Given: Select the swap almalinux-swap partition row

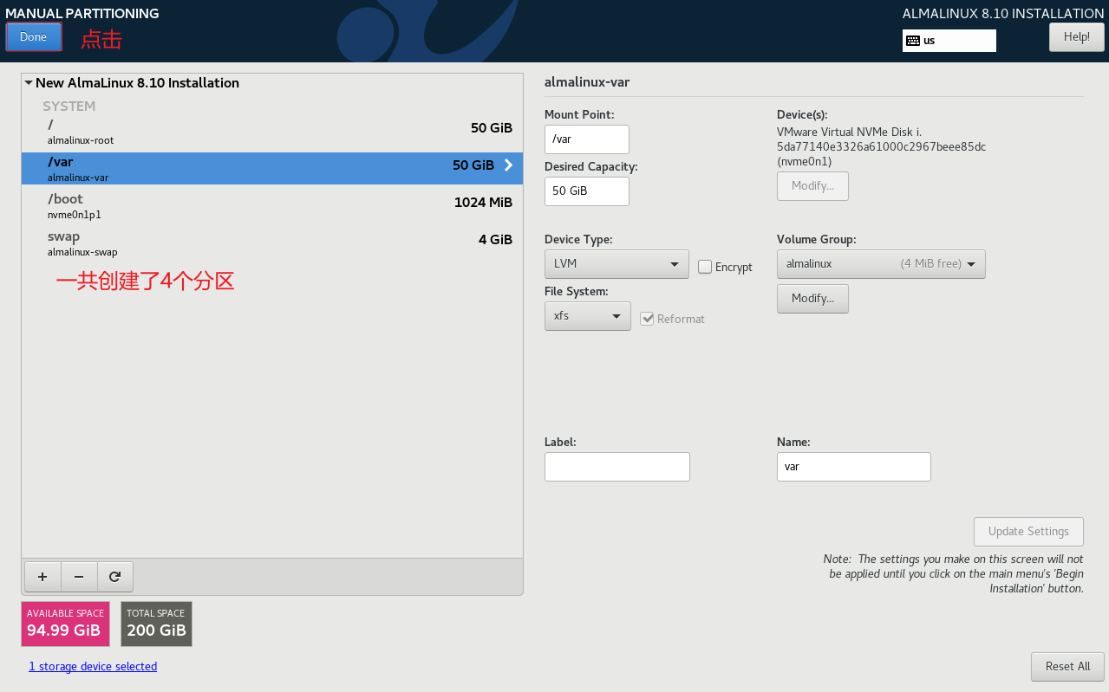Looking at the screenshot, I should point(272,243).
